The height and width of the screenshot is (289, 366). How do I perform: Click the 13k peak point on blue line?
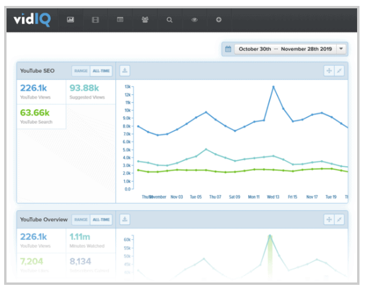pyautogui.click(x=274, y=87)
